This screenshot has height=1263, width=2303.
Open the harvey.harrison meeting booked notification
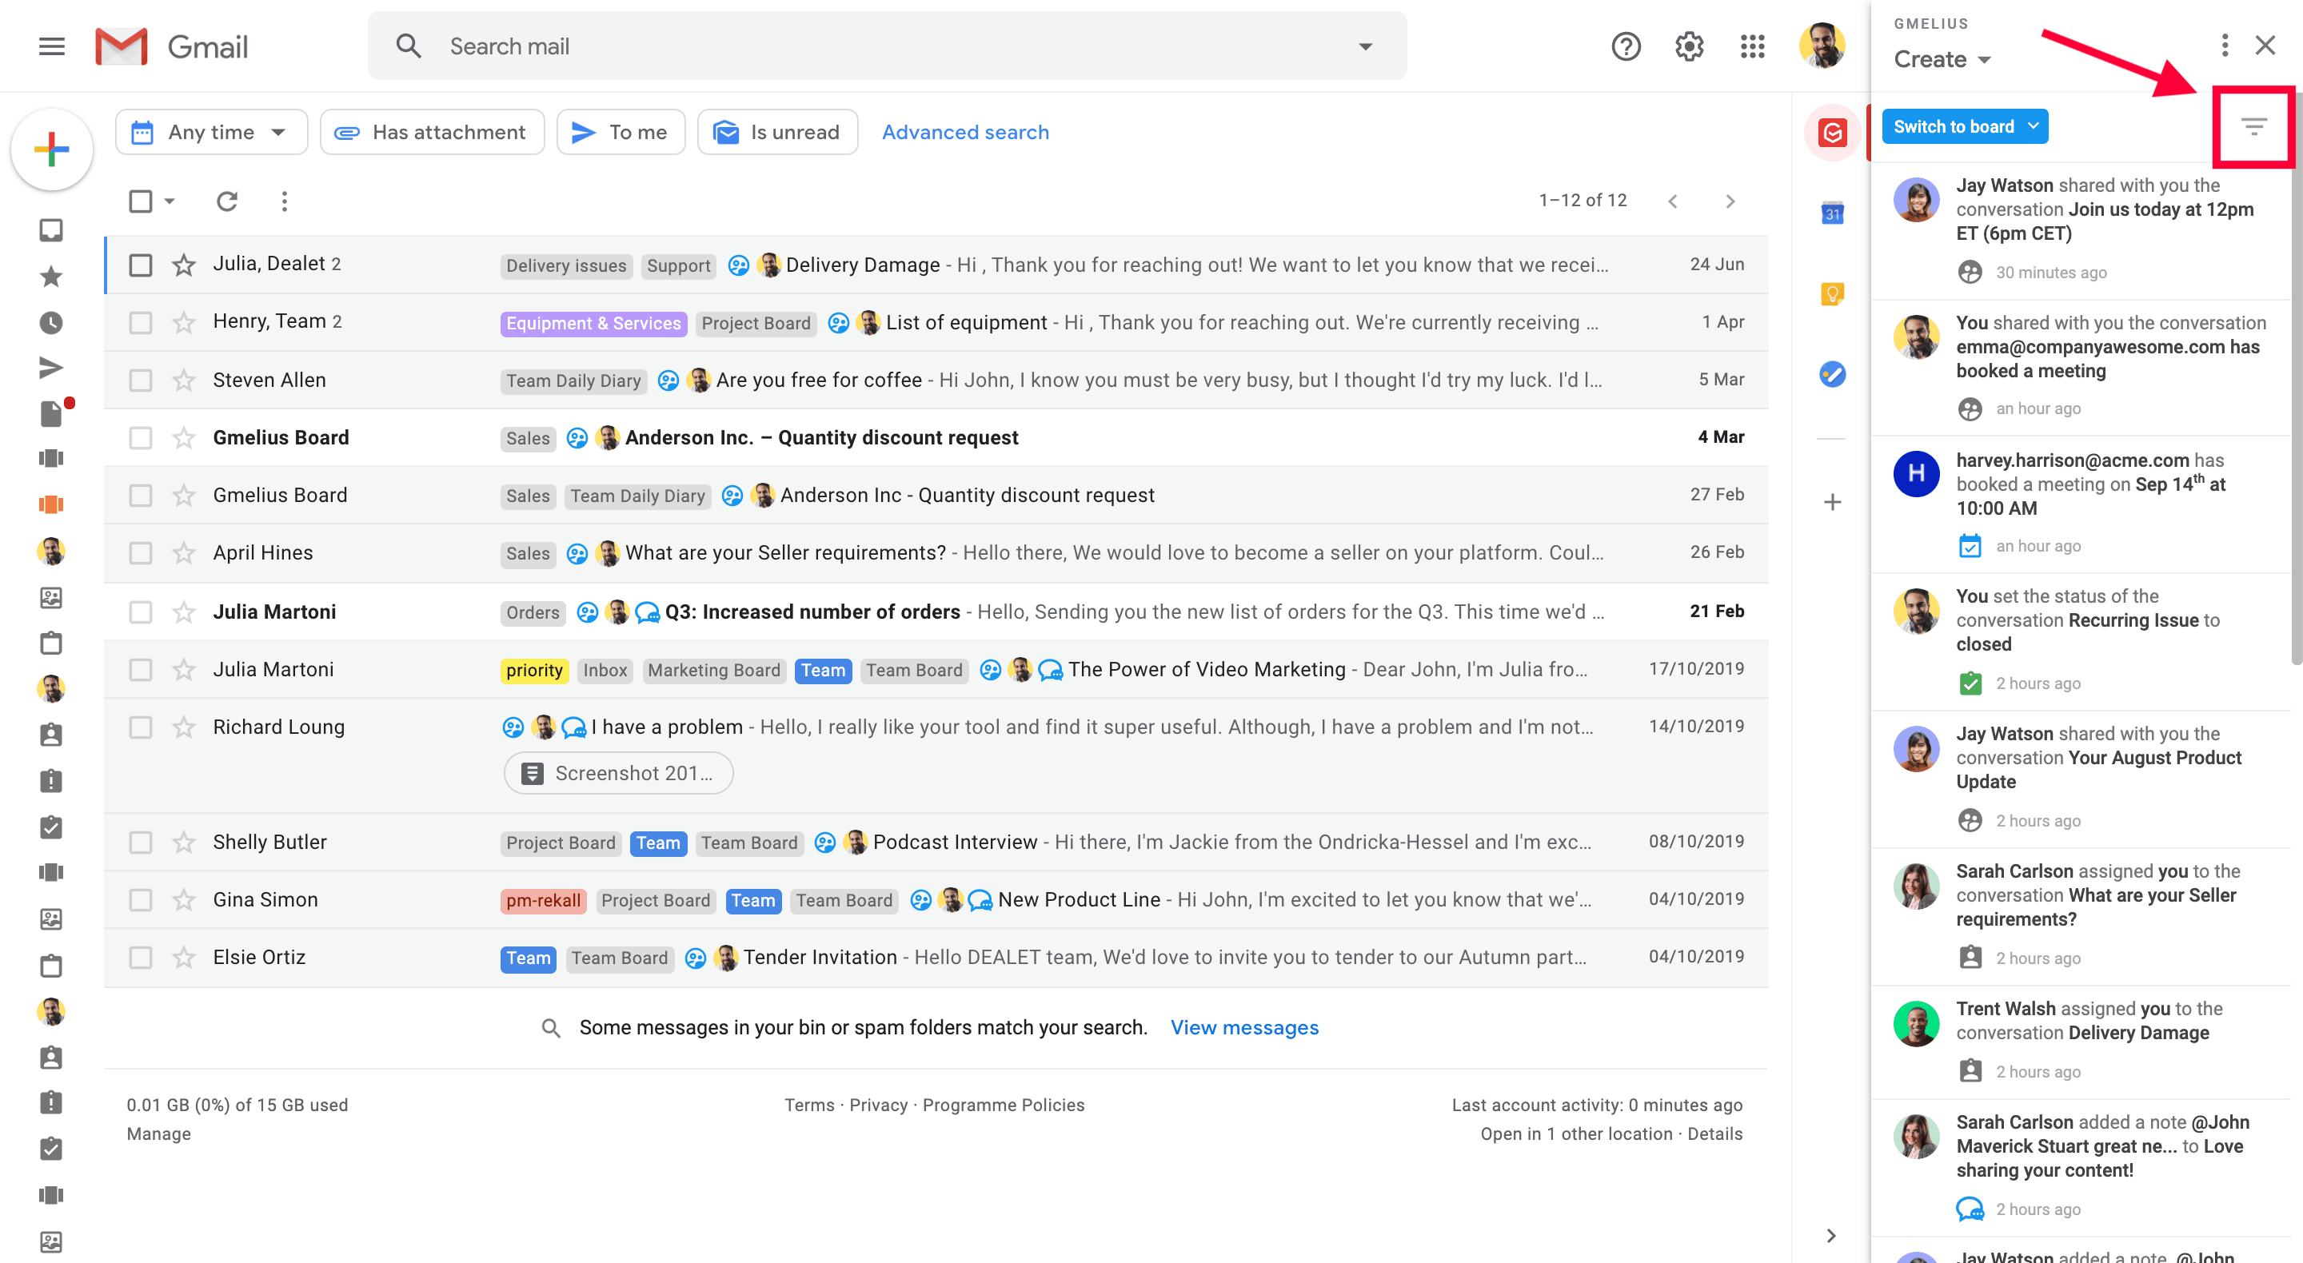[2083, 504]
